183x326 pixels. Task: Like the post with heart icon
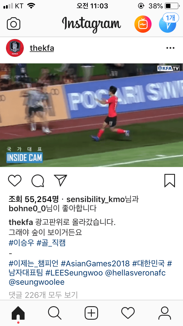click(15, 181)
